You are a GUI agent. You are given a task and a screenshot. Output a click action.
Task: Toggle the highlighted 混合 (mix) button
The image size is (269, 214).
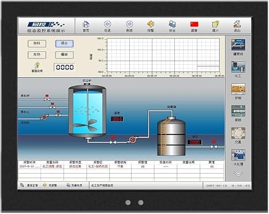pyautogui.click(x=65, y=44)
